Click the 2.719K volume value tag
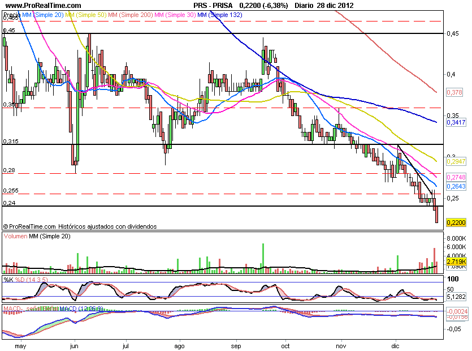Image resolution: width=472 pixels, height=351 pixels. [456, 262]
